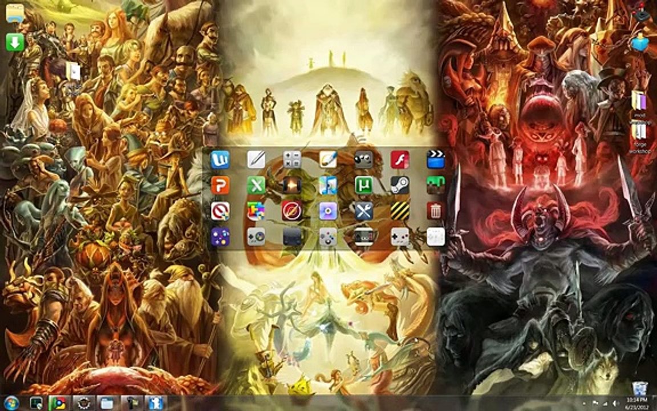Launch the purple GameCube controller buttons icon
The width and height of the screenshot is (657, 411).
tap(220, 237)
